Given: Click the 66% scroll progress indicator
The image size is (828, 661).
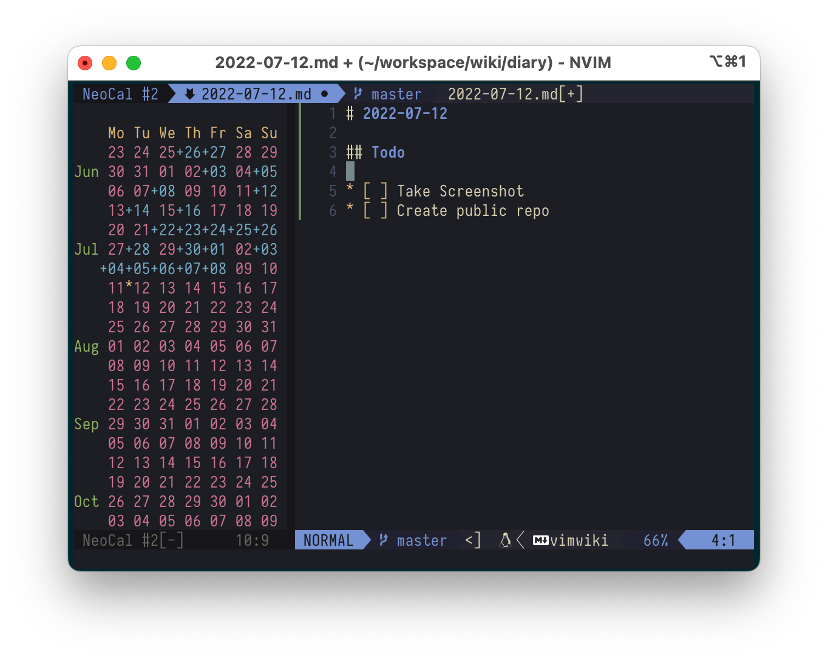Looking at the screenshot, I should pos(656,540).
